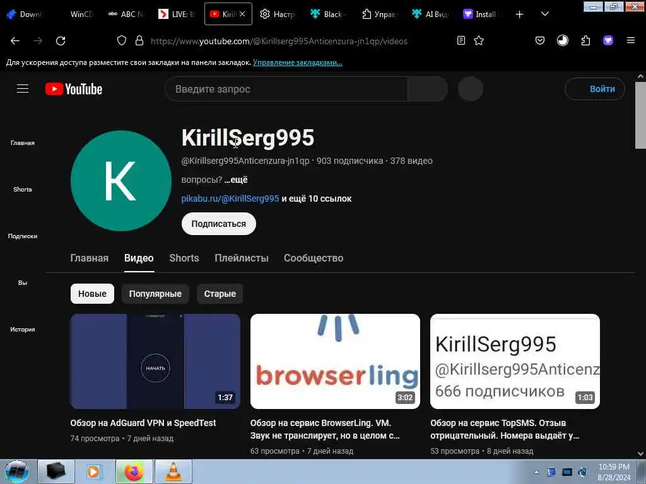Click the forward navigation arrow

pyautogui.click(x=38, y=41)
